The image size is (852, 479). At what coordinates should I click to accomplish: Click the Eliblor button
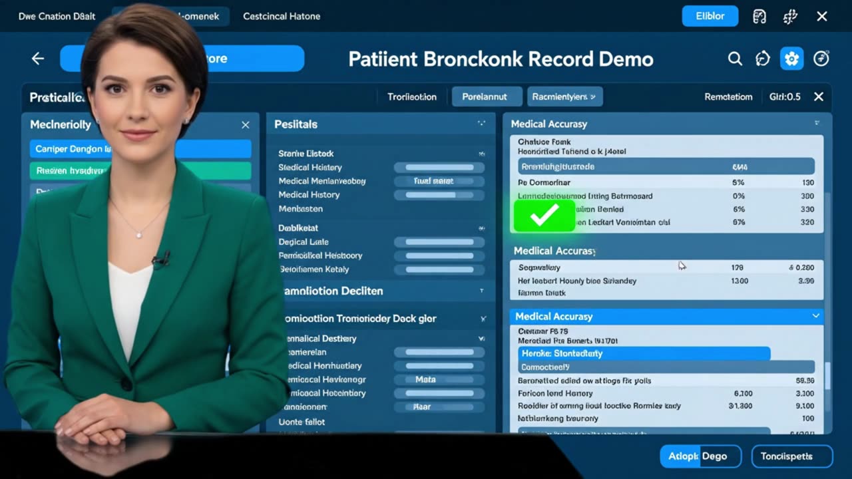(710, 16)
